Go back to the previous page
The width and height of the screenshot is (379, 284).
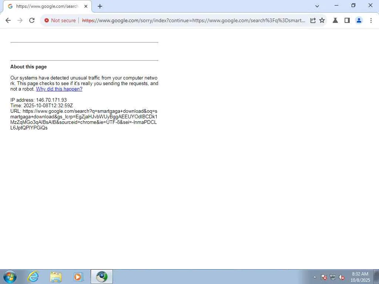[8, 21]
